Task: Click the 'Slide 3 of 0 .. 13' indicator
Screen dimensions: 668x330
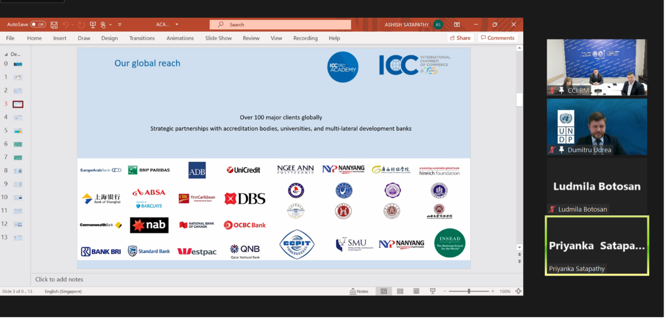Action: (17, 291)
